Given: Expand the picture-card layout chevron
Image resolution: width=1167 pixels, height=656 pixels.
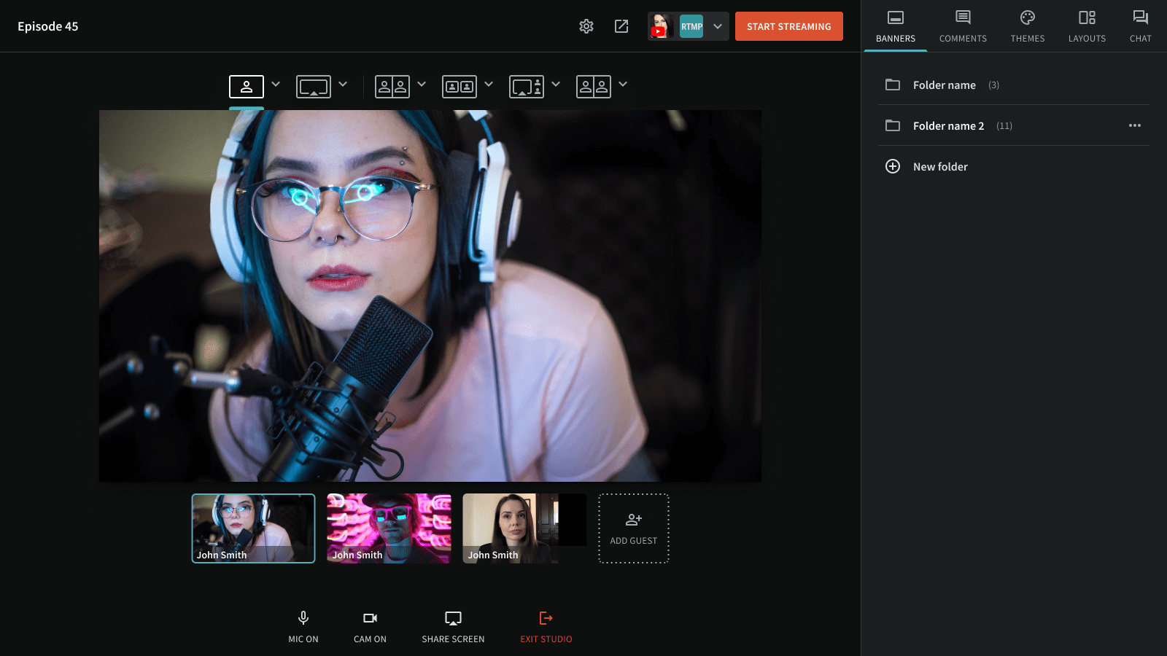Looking at the screenshot, I should pyautogui.click(x=489, y=84).
